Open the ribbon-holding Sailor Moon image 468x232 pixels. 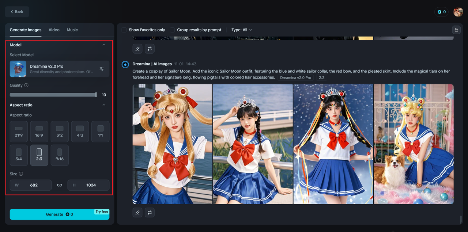coord(333,144)
